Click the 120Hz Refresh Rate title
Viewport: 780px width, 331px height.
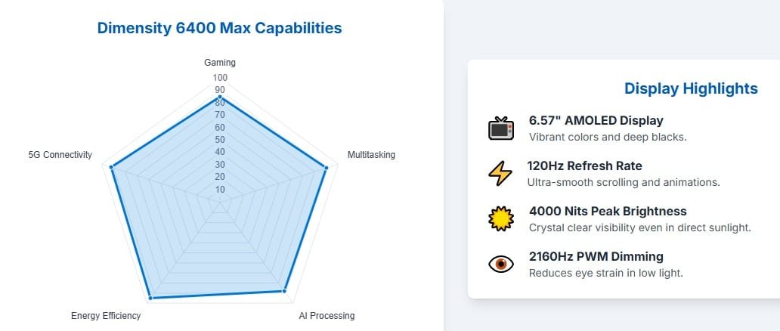[x=585, y=165]
